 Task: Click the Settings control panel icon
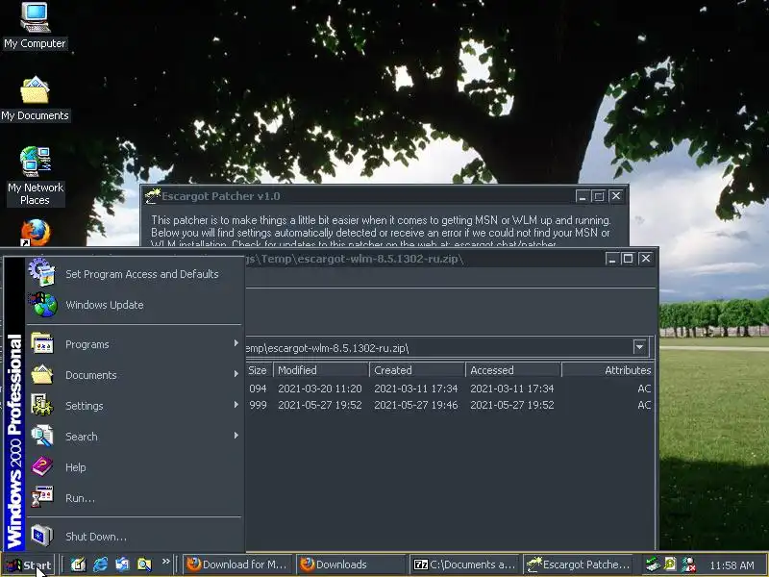(42, 405)
